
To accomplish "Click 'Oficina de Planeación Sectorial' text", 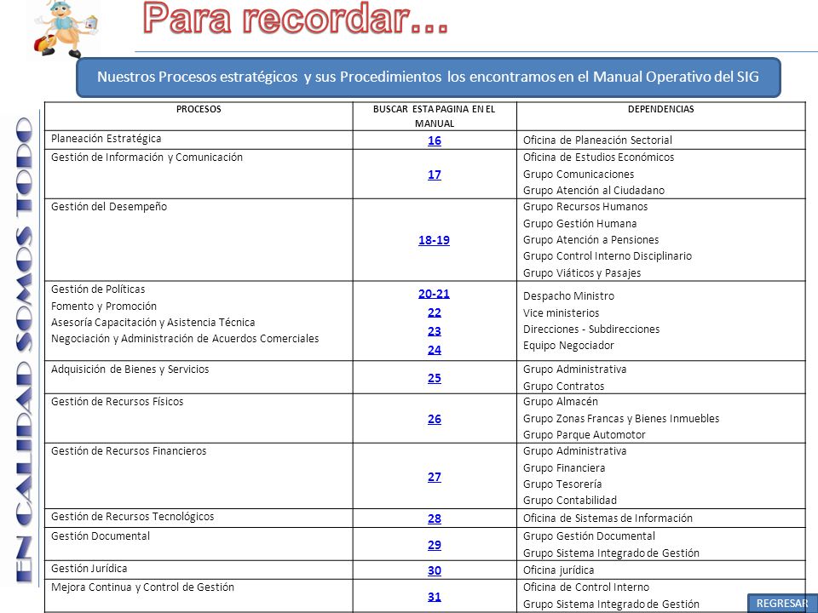I will coord(597,140).
